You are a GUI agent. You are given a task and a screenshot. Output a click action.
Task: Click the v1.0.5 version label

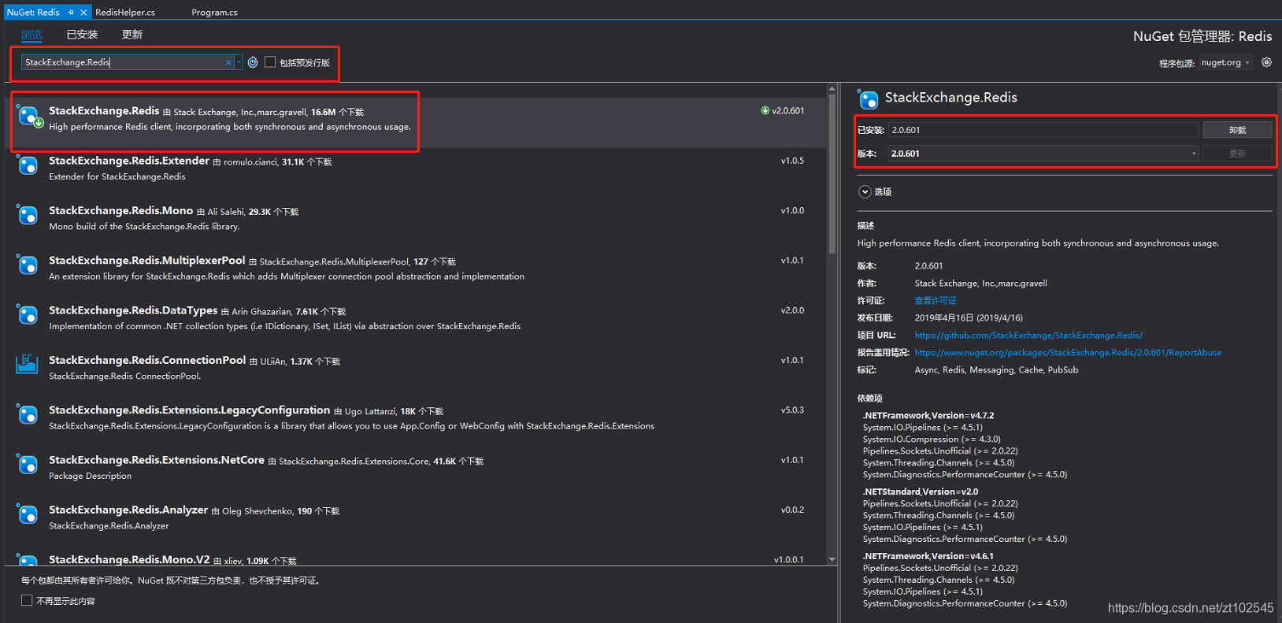pos(792,161)
